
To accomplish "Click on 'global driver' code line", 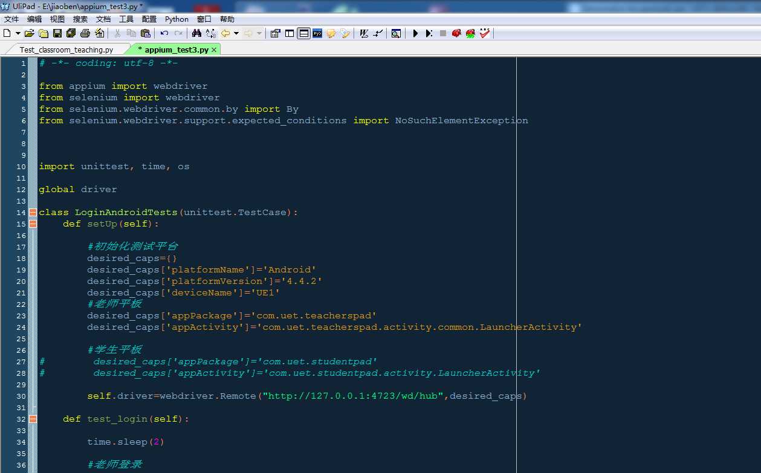I will pos(78,189).
